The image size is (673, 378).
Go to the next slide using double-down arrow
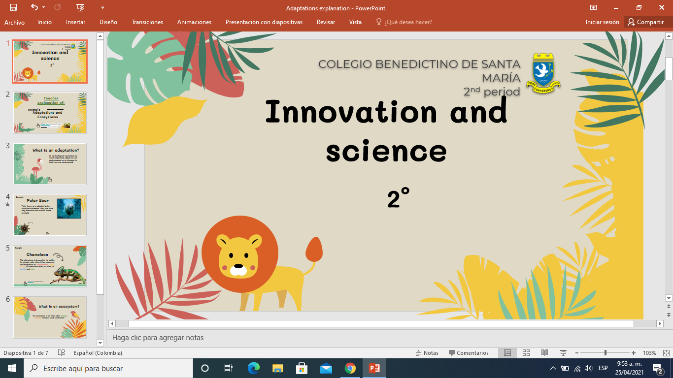point(669,315)
